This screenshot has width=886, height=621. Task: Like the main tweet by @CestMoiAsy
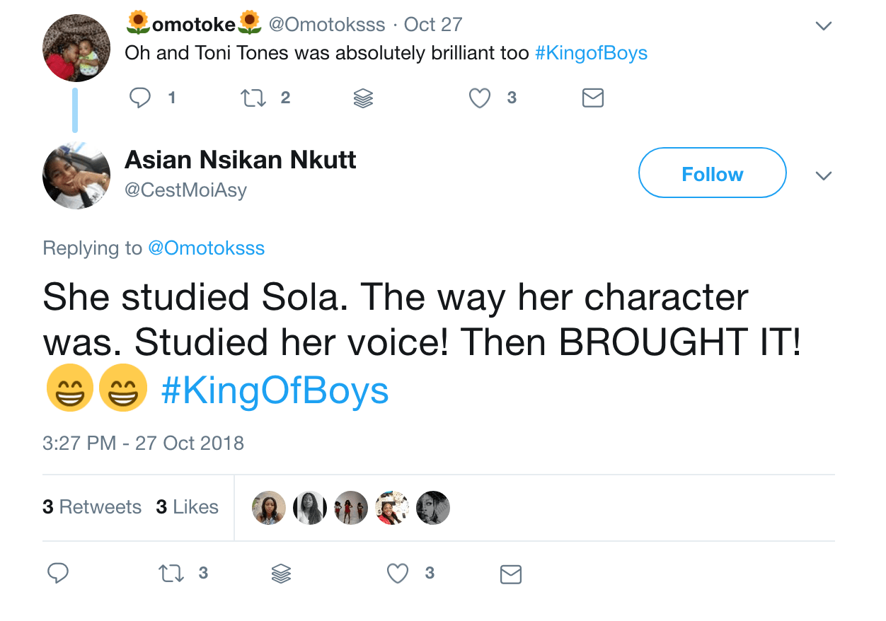(398, 574)
